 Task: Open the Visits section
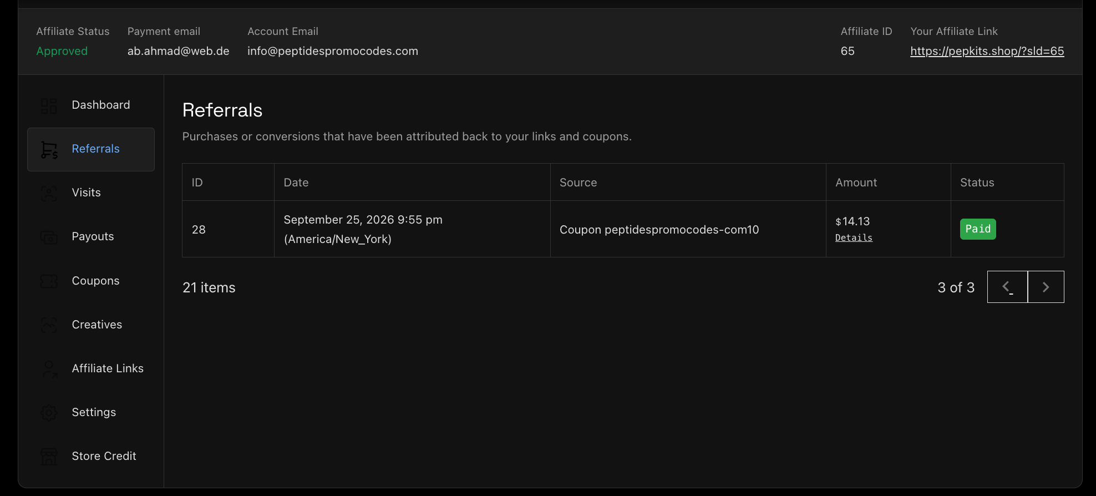(x=91, y=193)
